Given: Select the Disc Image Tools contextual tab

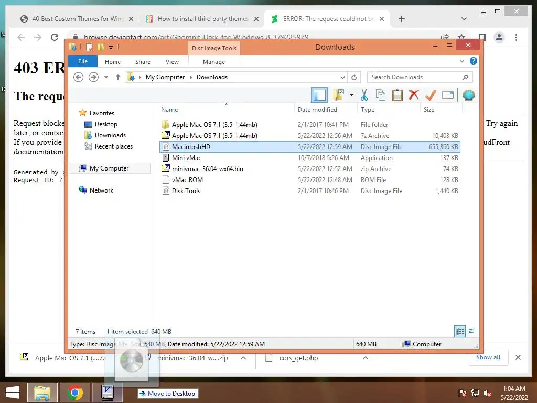Looking at the screenshot, I should [x=214, y=48].
